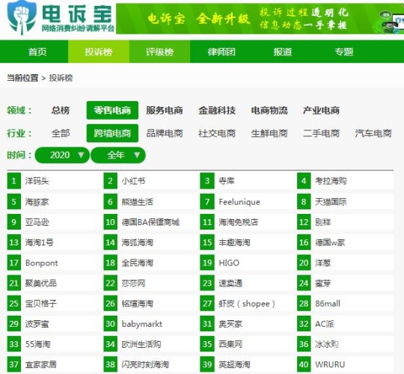Select 总榜 in the 领域 filter
Viewport: 404px width, 374px height.
61,110
